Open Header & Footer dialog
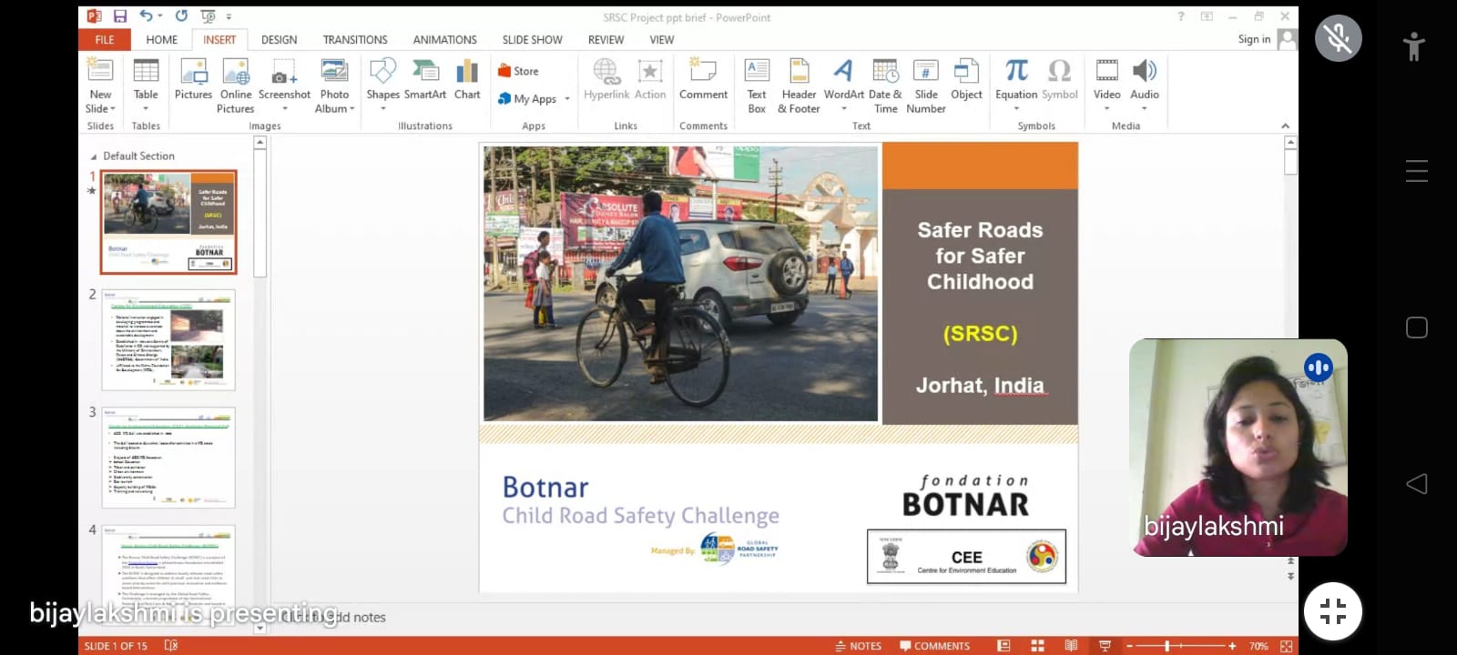 [x=799, y=86]
